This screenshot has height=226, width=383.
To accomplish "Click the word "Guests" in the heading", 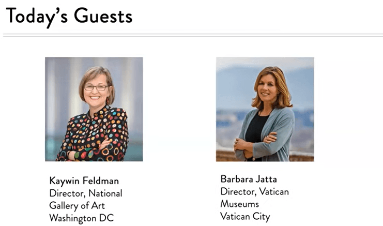I will pyautogui.click(x=103, y=17).
